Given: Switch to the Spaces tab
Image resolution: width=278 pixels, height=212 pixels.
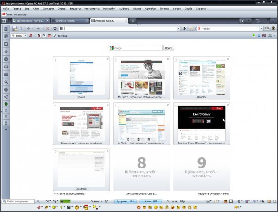Looking at the screenshot, I should tap(31, 21).
